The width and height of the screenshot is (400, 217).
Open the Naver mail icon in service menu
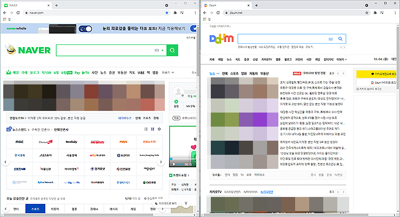pyautogui.click(x=9, y=73)
